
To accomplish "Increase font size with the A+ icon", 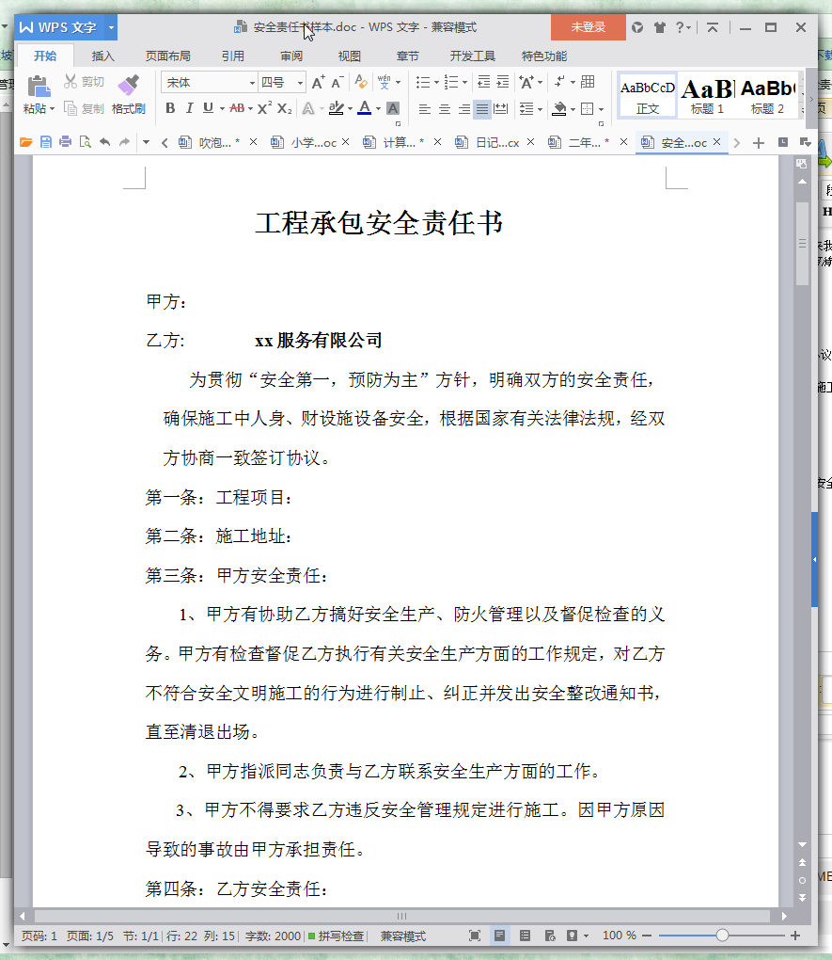I will click(x=318, y=82).
